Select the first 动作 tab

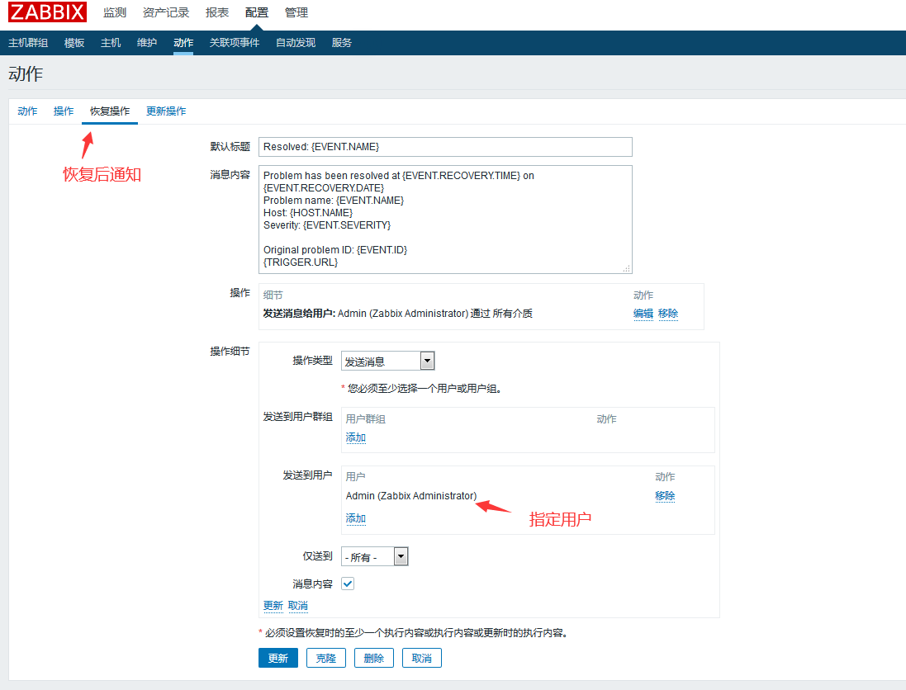pyautogui.click(x=27, y=111)
